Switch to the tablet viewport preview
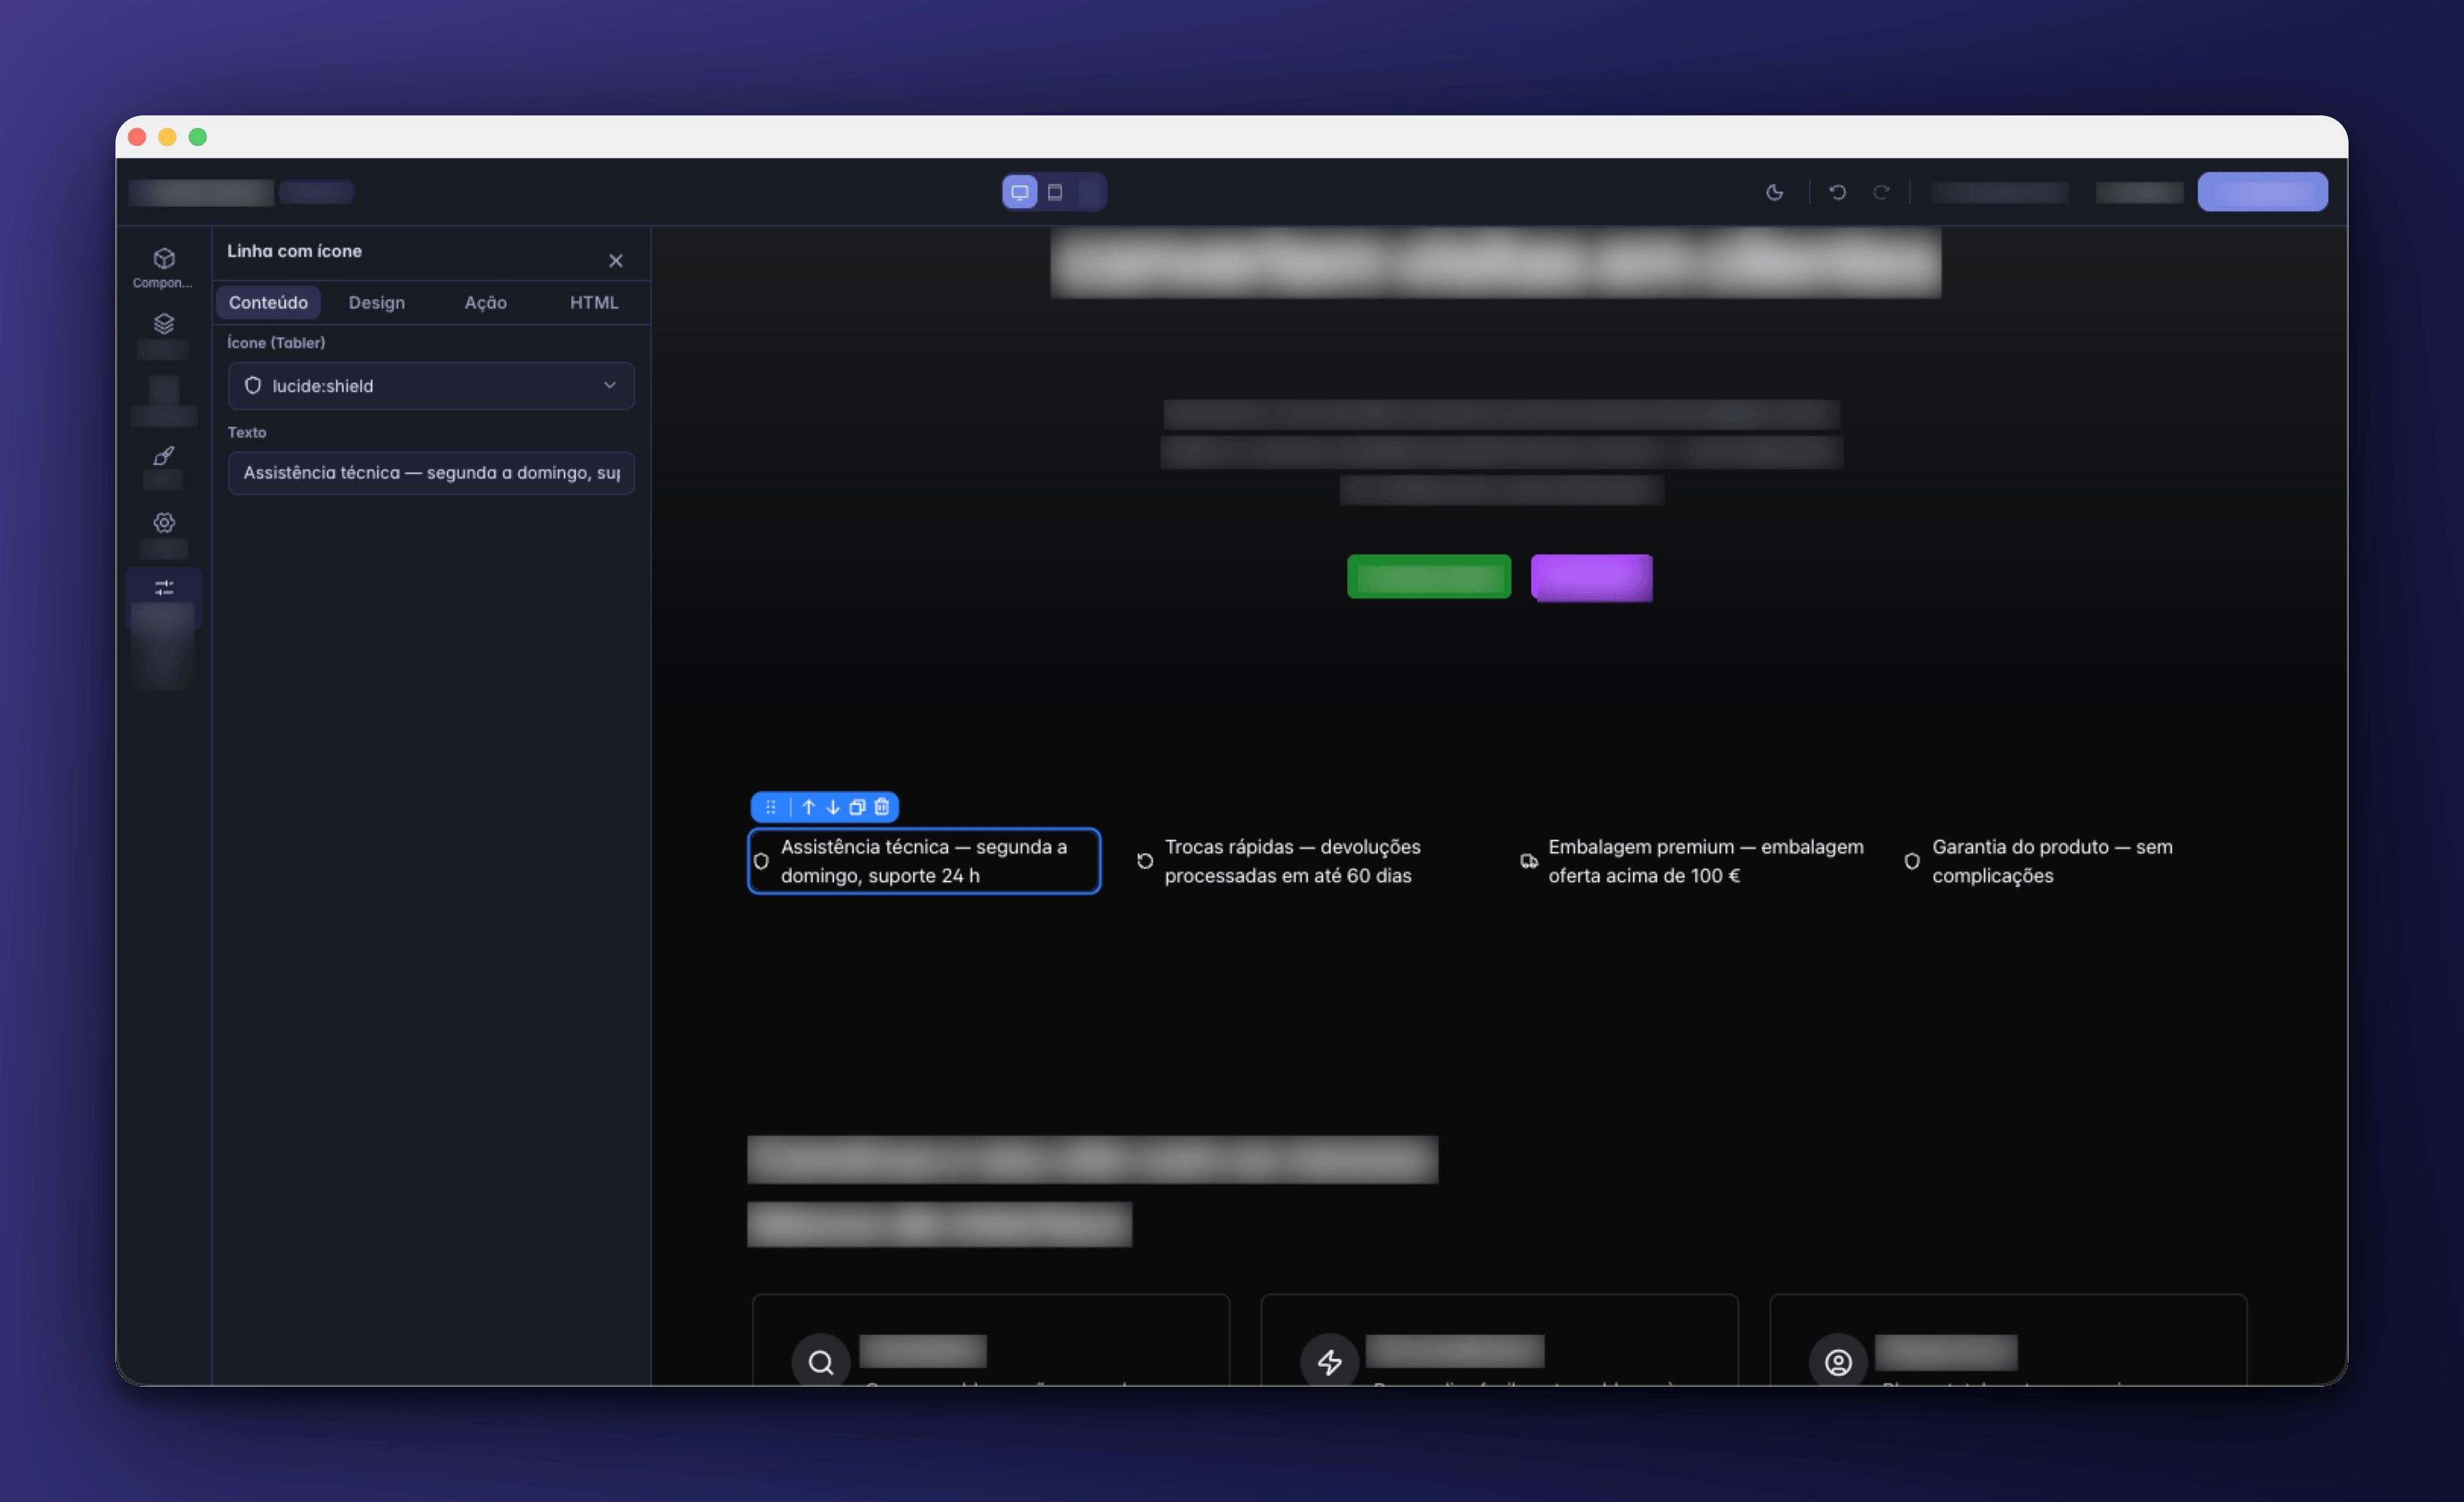Screen dimensions: 2464x1502 1055,192
